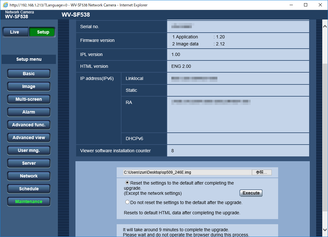The height and width of the screenshot is (237, 328).
Task: Select Do not reset the settings option
Action: 127,202
